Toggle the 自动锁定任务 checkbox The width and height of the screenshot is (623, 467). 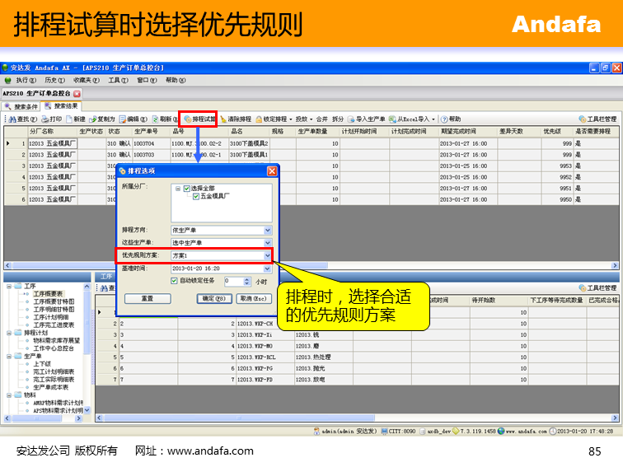point(174,281)
